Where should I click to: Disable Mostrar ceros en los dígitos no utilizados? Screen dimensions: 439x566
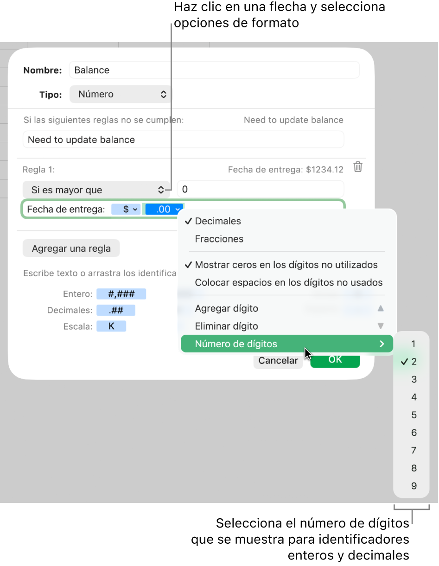coord(286,265)
